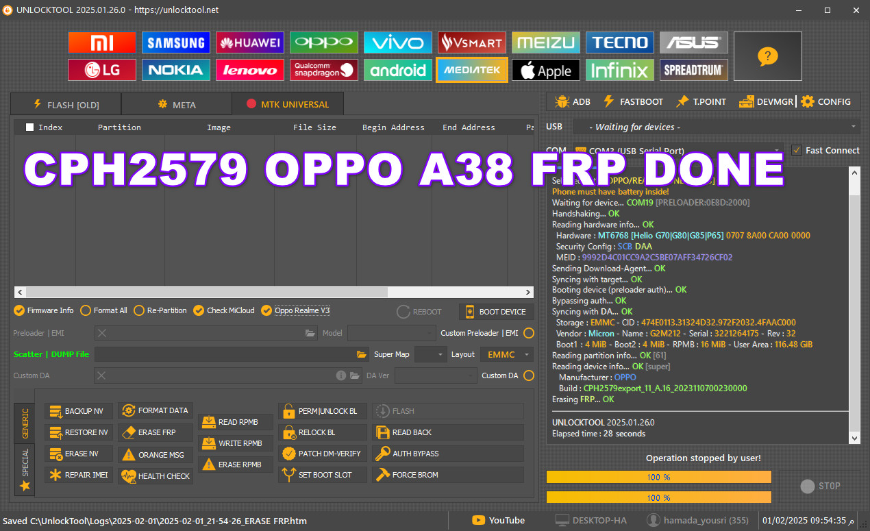Select the Vivo brand icon
Image resolution: width=870 pixels, height=531 pixels.
(398, 42)
